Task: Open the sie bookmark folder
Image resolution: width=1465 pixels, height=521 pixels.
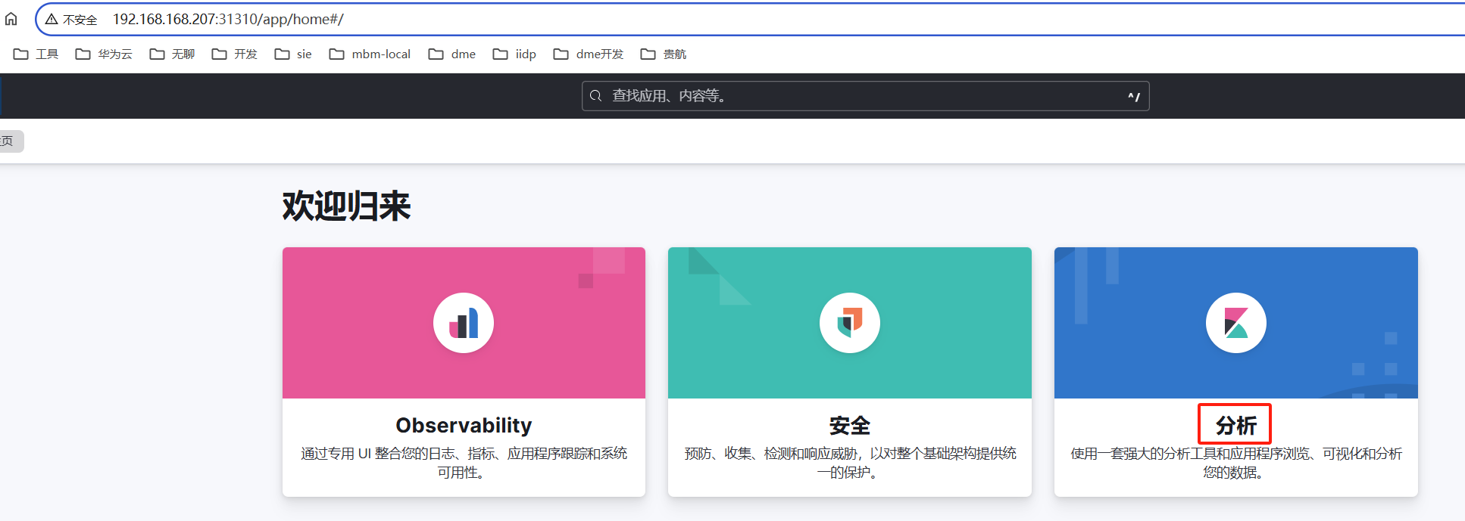Action: [x=294, y=54]
